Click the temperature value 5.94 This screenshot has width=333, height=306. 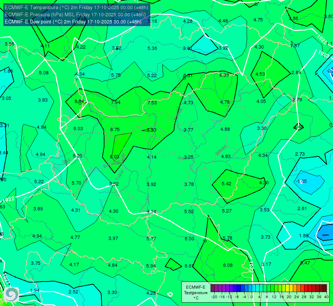(151, 266)
